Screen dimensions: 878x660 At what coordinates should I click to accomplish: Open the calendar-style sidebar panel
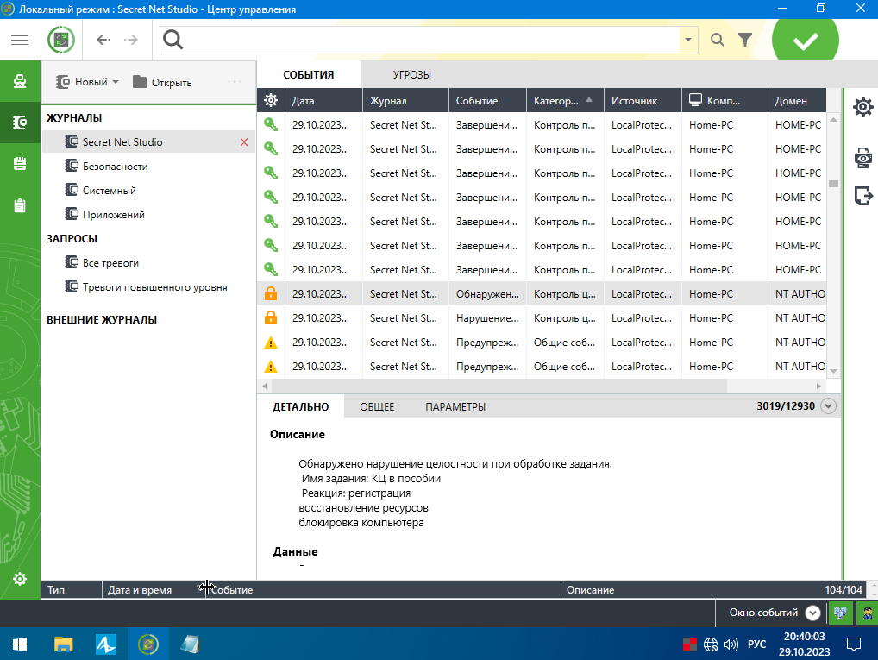(x=20, y=164)
